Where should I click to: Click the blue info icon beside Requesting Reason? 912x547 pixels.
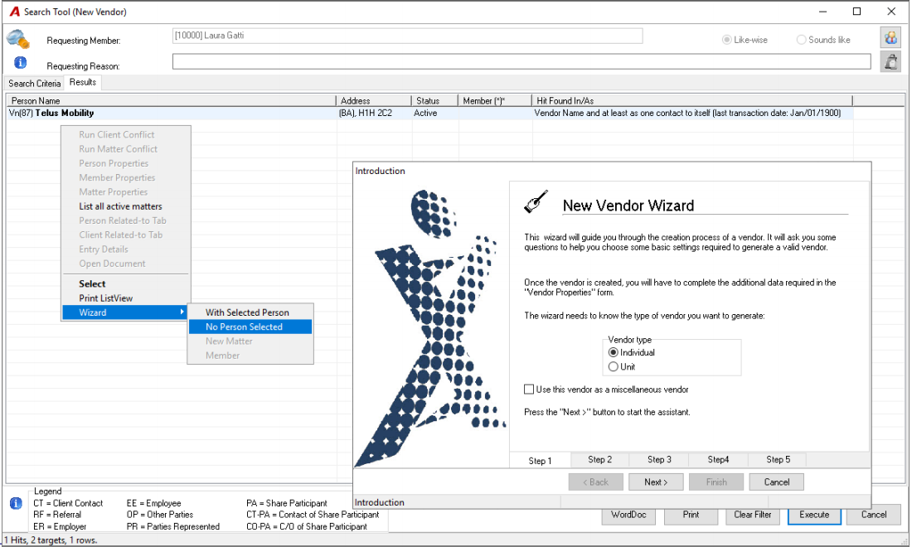[21, 62]
